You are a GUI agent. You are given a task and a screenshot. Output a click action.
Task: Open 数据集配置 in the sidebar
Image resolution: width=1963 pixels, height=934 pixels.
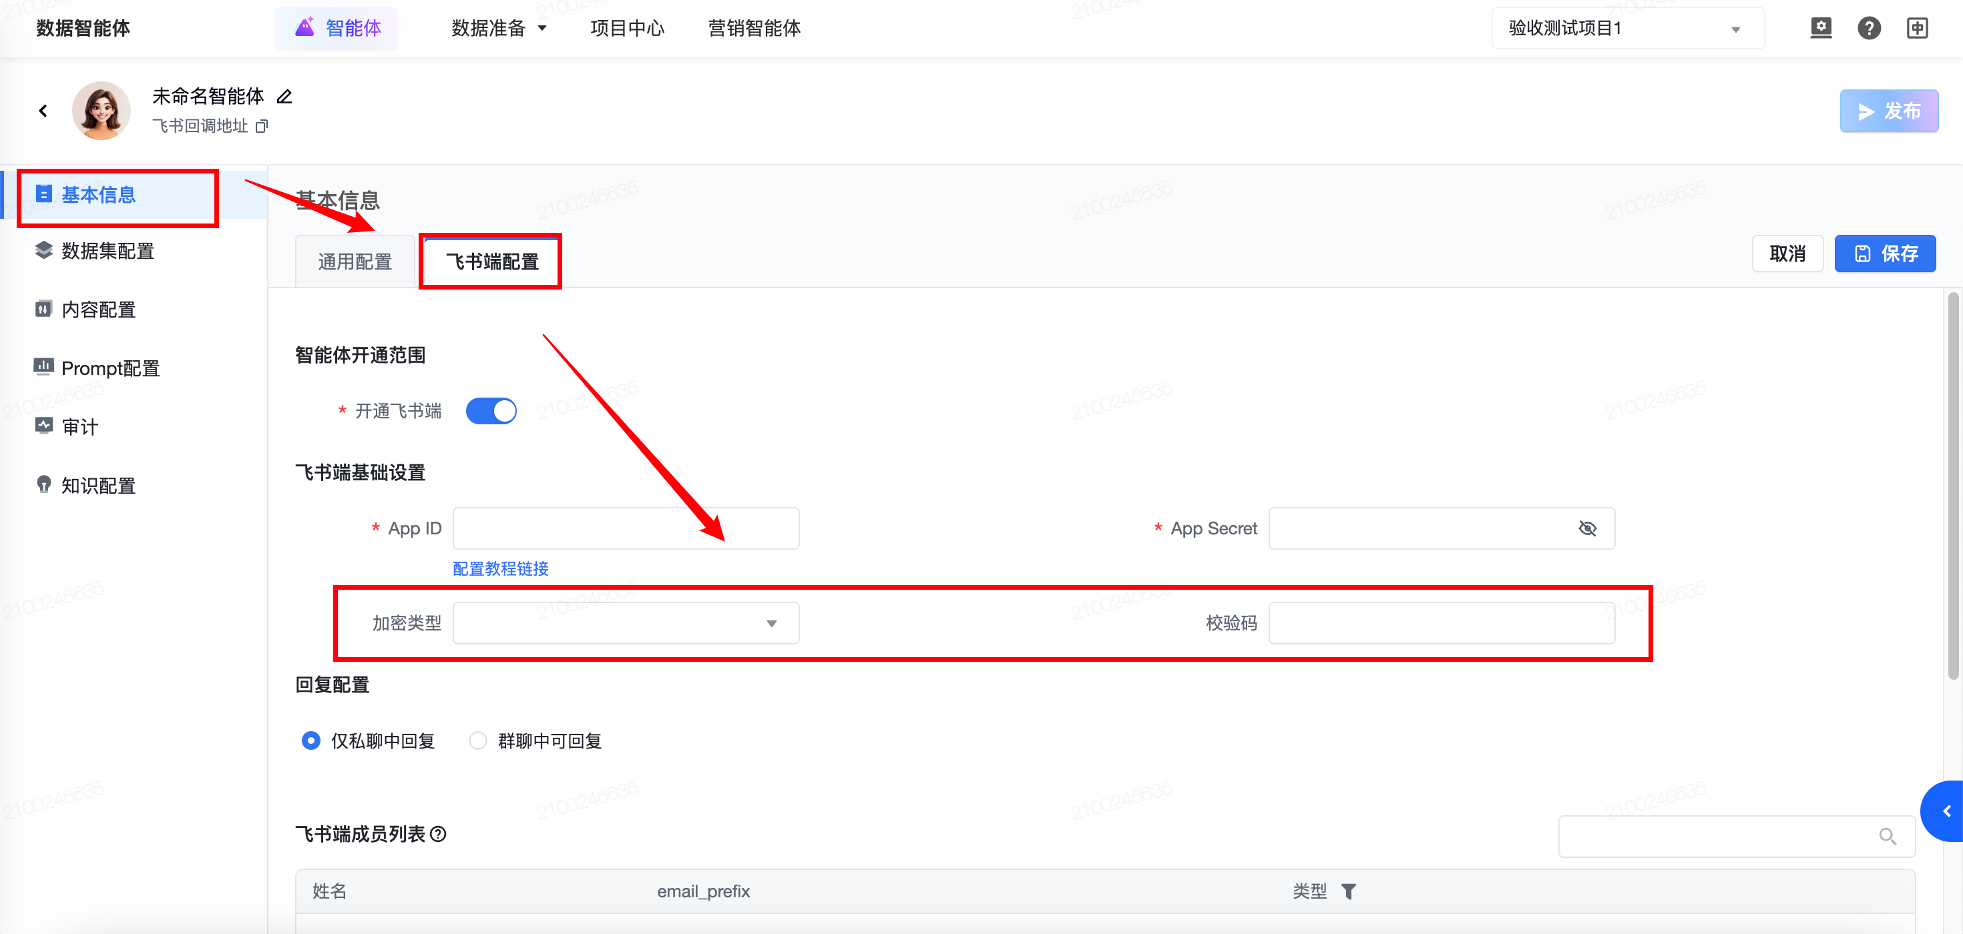pyautogui.click(x=107, y=252)
